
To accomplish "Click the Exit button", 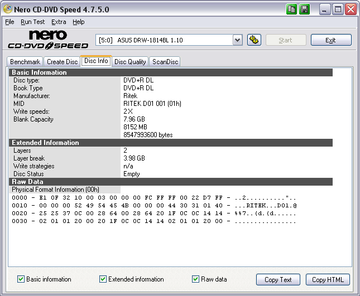I will [331, 40].
